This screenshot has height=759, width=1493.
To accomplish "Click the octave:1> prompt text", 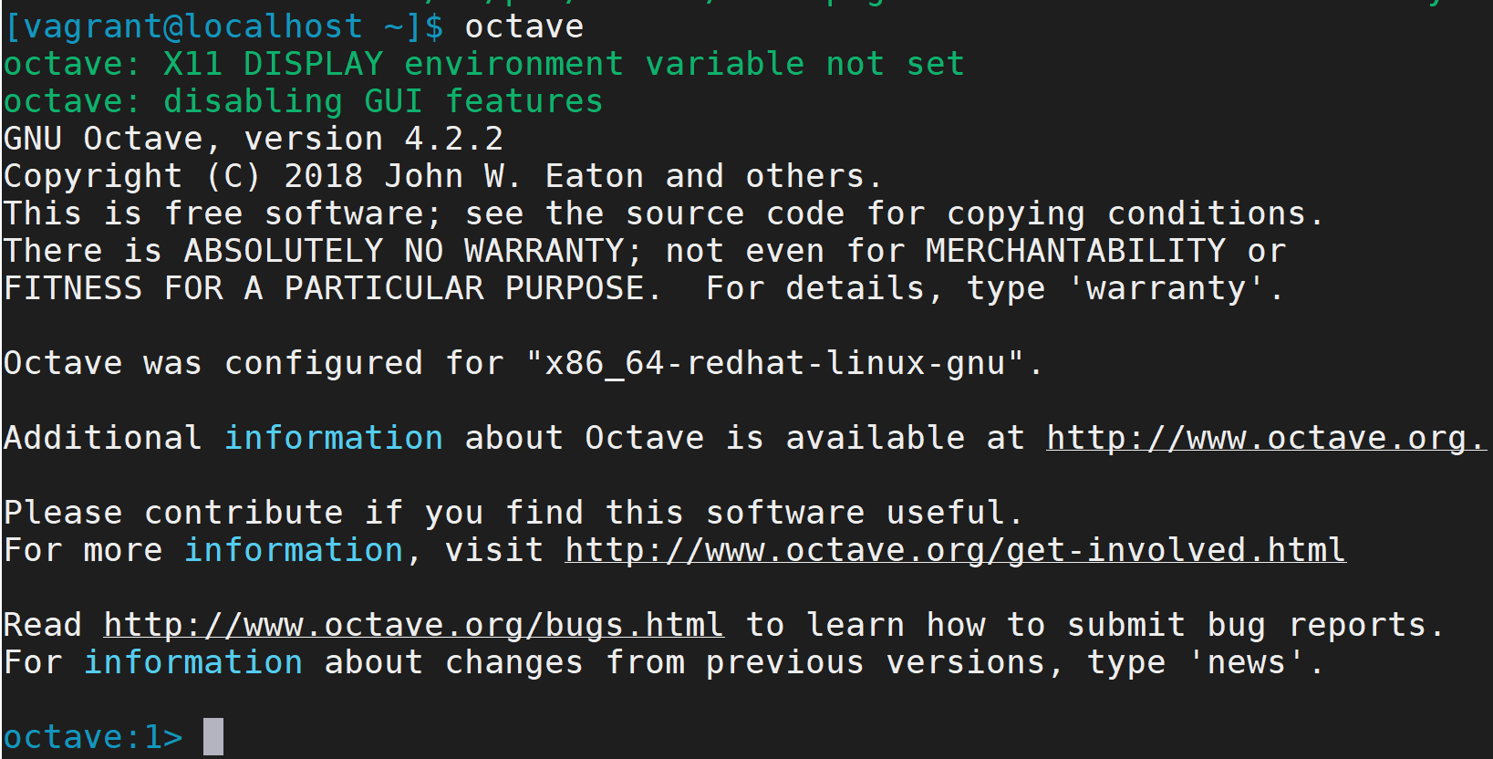I will tap(93, 737).
